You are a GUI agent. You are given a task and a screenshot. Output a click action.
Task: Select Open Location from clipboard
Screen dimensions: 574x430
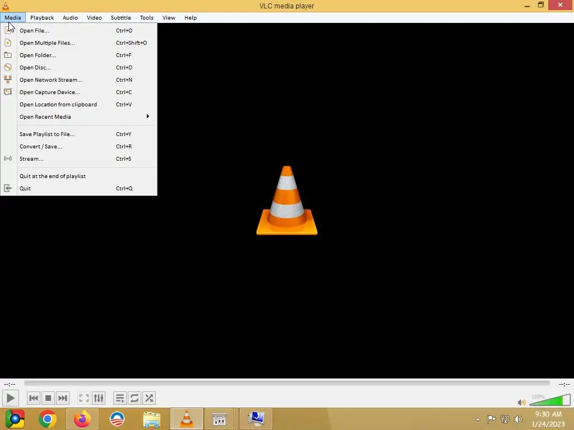point(78,104)
